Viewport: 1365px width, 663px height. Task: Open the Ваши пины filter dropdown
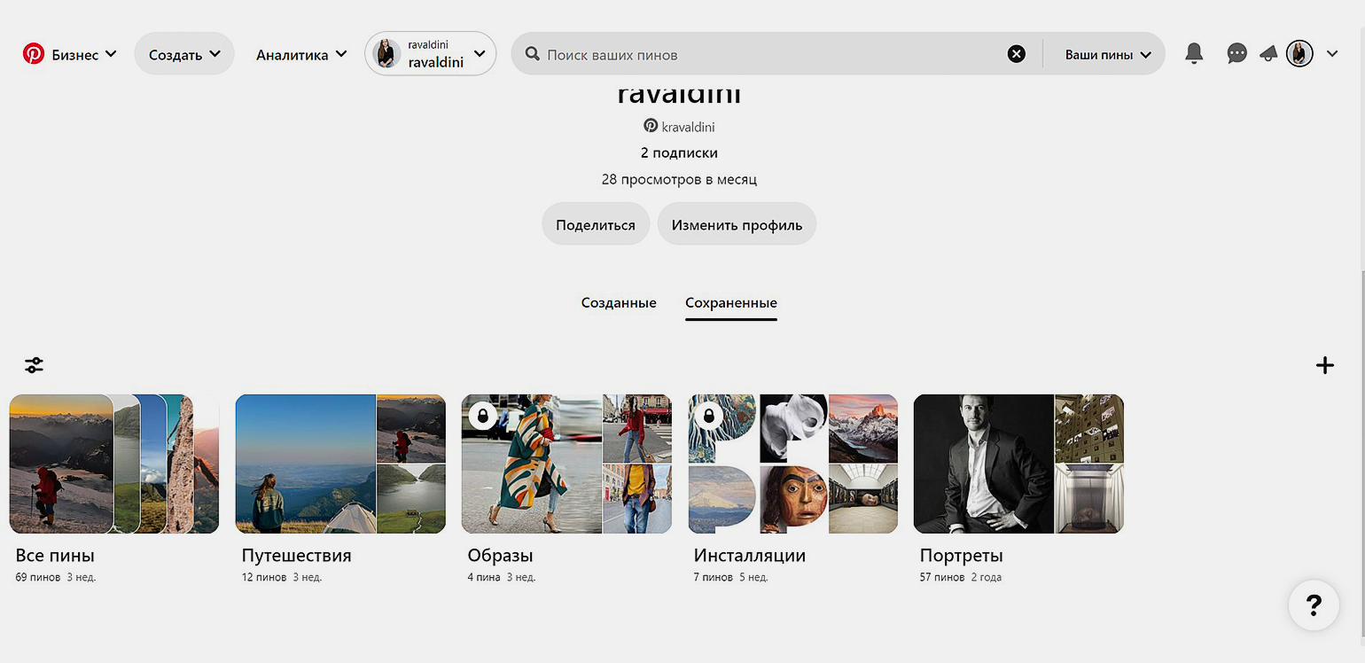(x=1108, y=54)
